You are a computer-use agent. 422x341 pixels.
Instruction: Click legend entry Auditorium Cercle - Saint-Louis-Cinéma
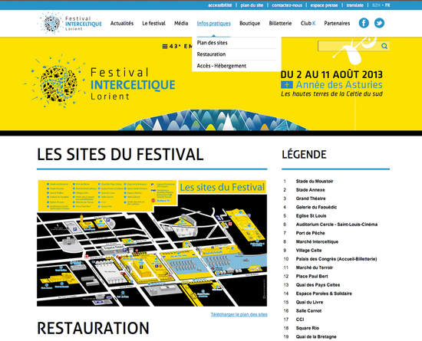337,225
